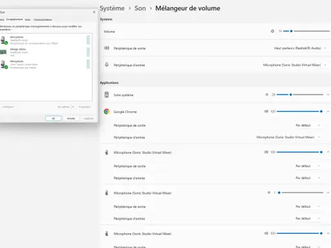The height and width of the screenshot is (248, 331).
Task: Mute the Microphone entry below Chrome
Action: coord(266,152)
